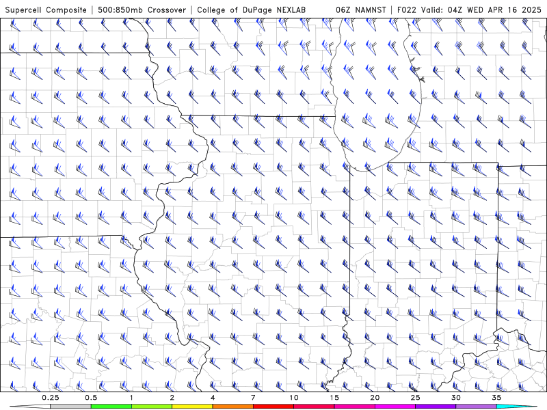Screen dimensions: 547x410
Task: Click the colorbar label 30
Action: [456, 398]
